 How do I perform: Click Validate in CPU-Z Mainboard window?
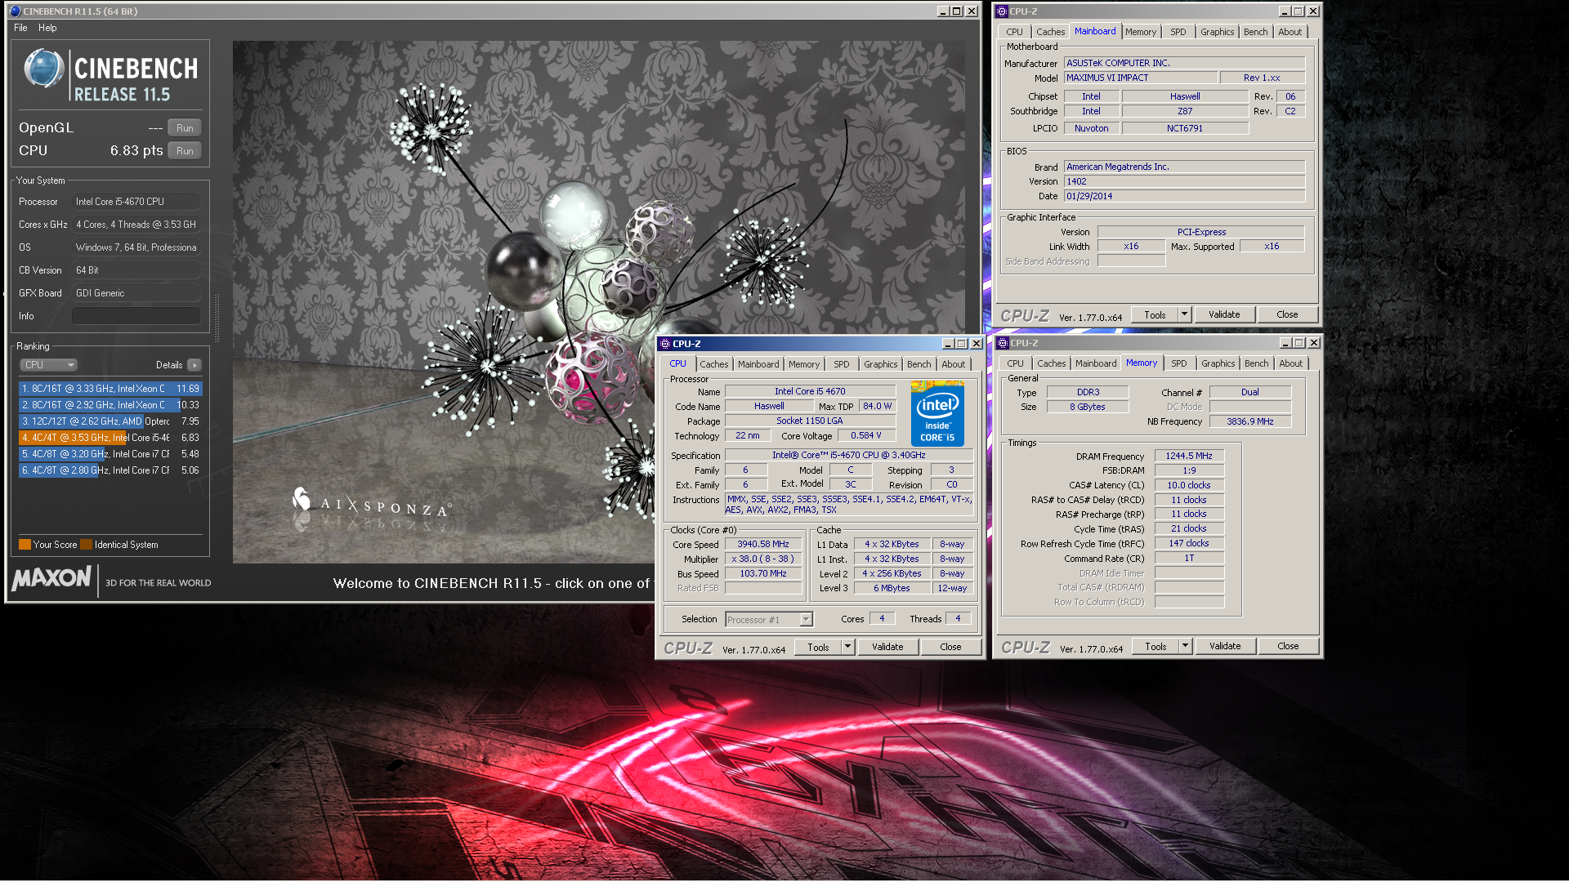(x=1224, y=314)
